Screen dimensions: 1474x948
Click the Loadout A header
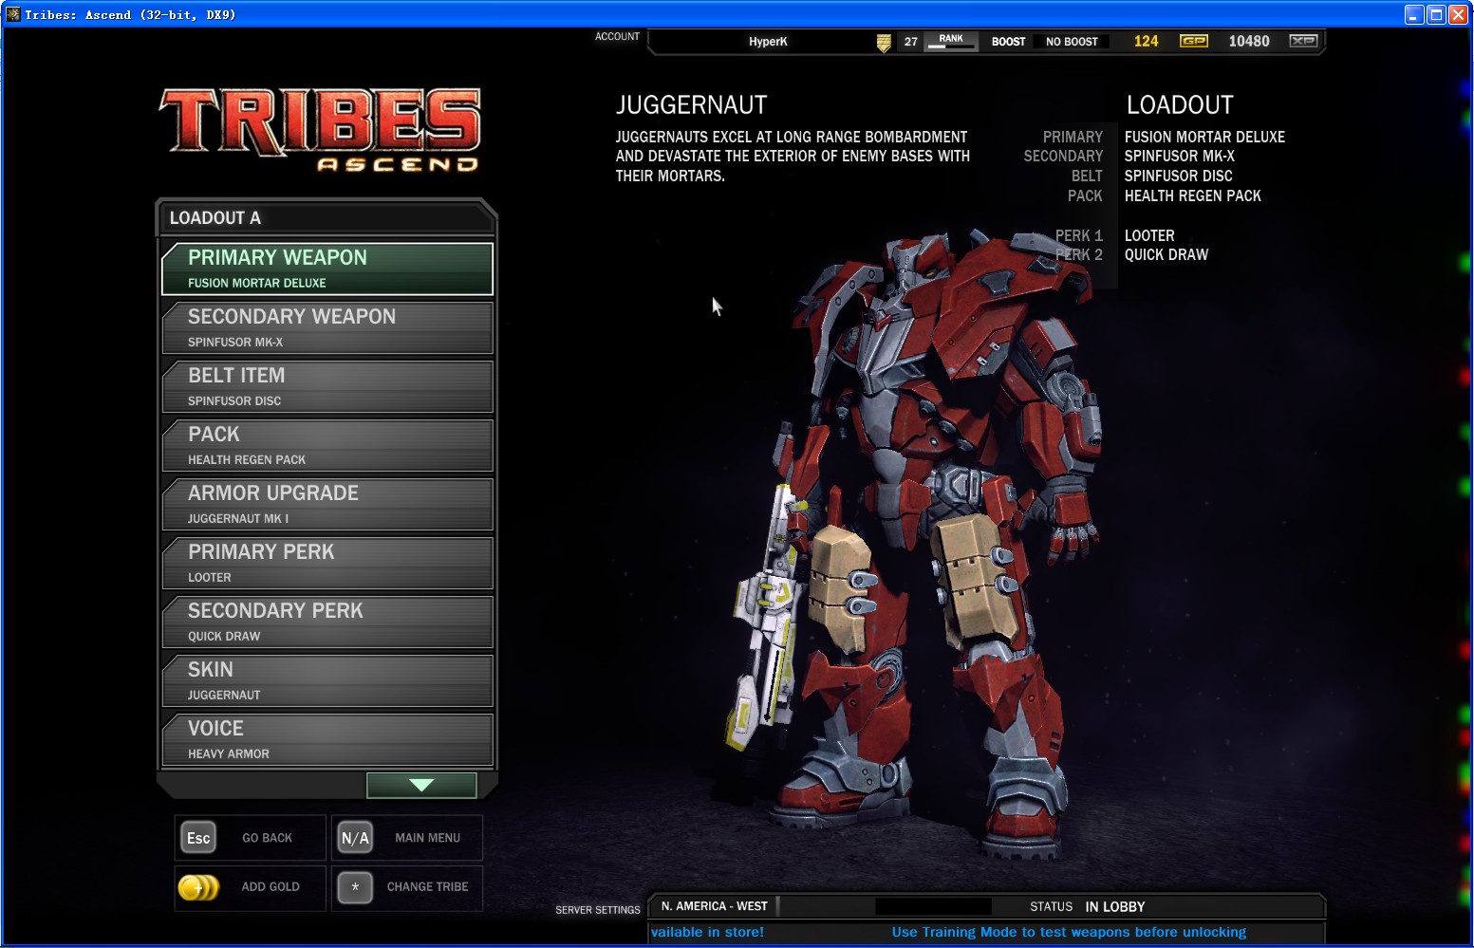pos(326,217)
